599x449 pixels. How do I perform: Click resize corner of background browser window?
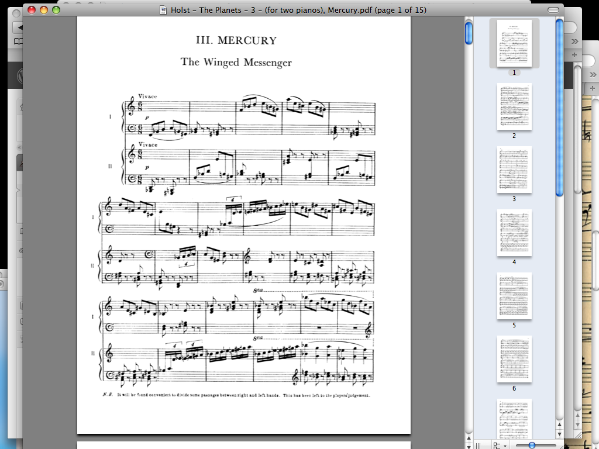point(578,434)
